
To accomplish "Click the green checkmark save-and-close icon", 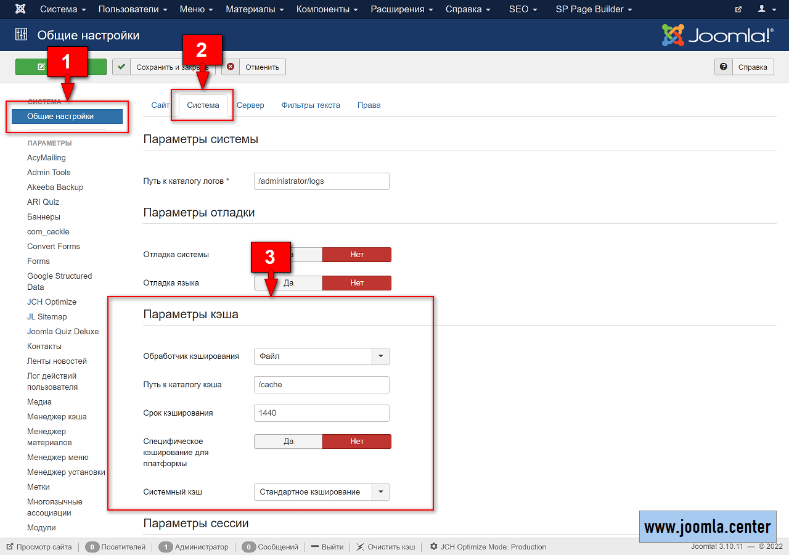I will [x=121, y=67].
